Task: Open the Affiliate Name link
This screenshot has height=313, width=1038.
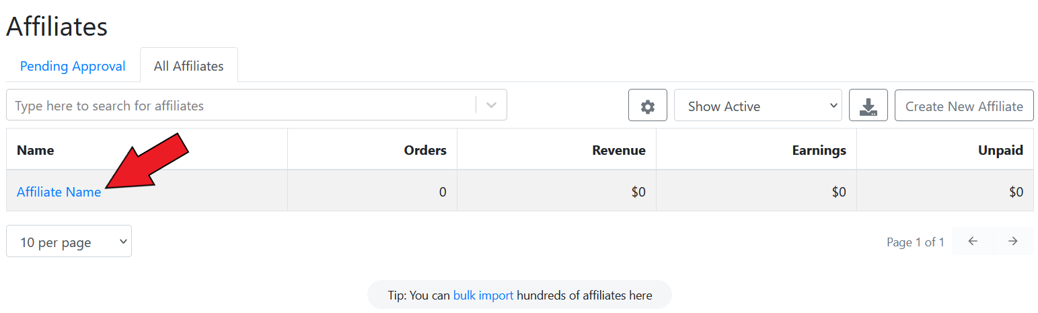Action: (59, 192)
